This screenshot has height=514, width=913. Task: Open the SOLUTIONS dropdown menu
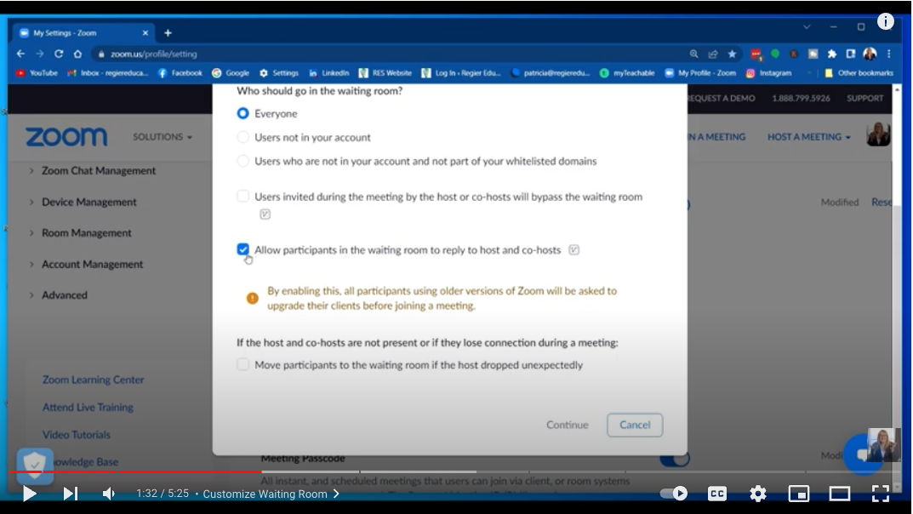tap(162, 137)
